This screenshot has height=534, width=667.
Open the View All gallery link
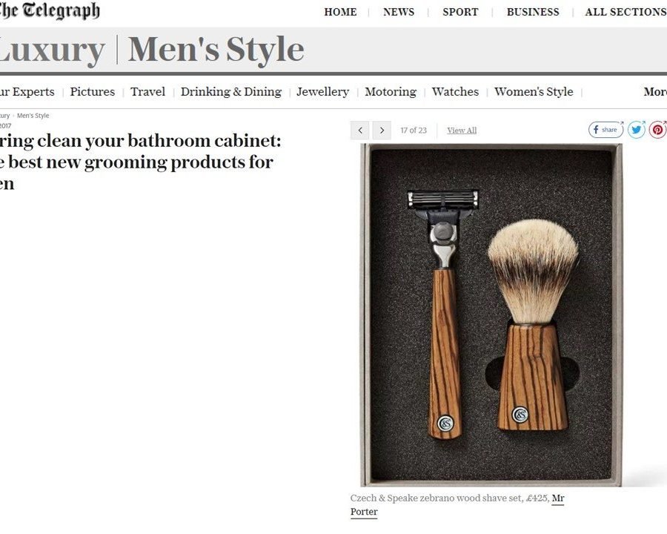coord(462,131)
